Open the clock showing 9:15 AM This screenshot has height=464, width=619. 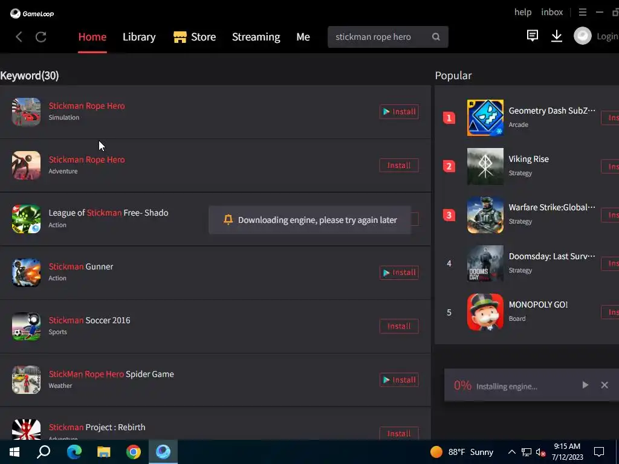567,452
